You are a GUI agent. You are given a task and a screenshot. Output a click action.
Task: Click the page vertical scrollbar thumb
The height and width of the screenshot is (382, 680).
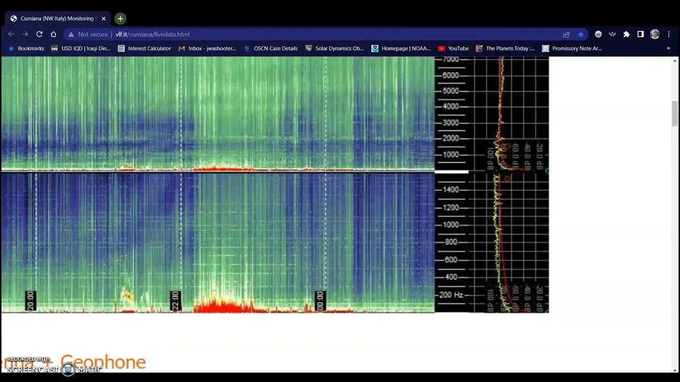(675, 114)
